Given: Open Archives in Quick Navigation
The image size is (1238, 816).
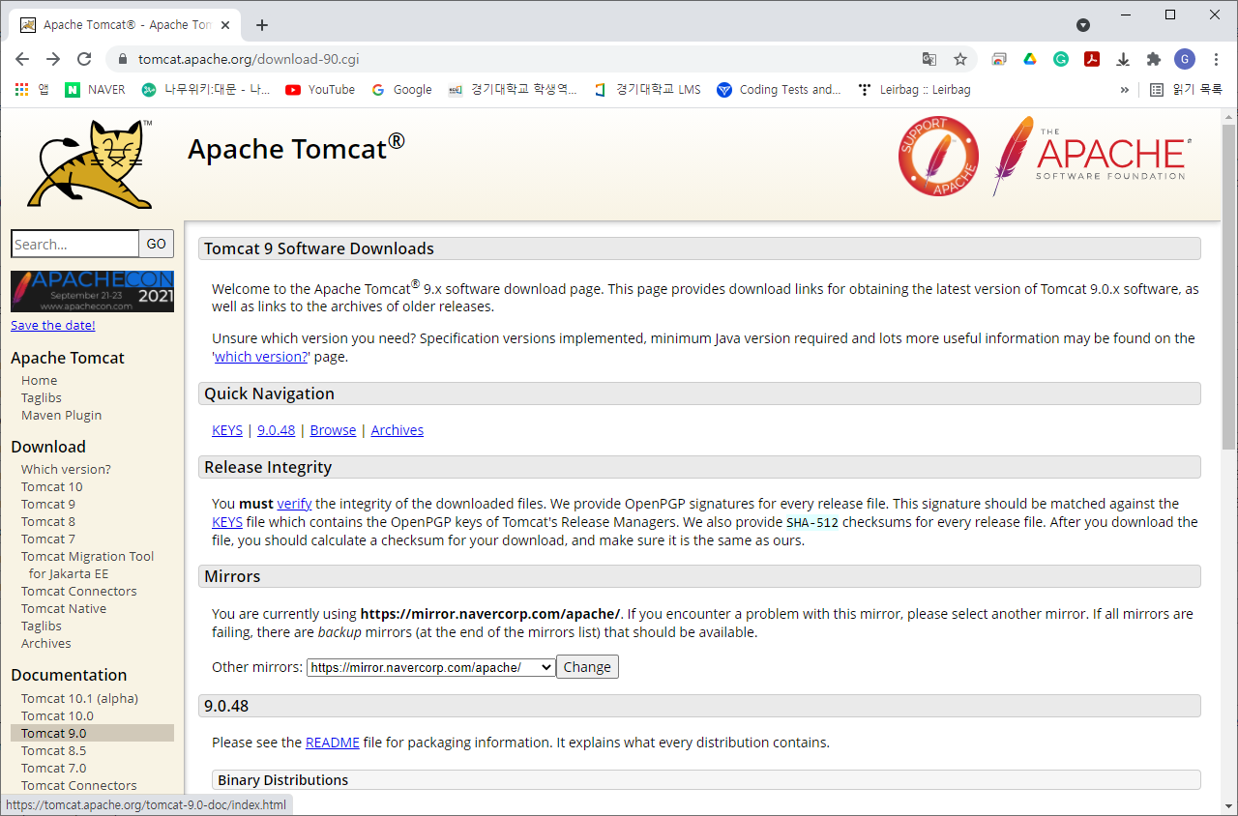Looking at the screenshot, I should pyautogui.click(x=397, y=430).
